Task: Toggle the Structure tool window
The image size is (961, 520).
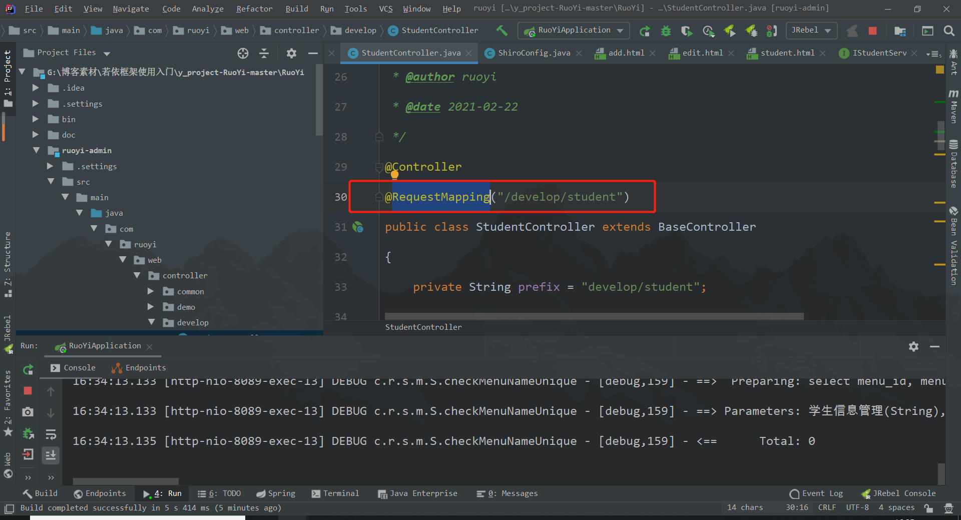Action: click(8, 264)
